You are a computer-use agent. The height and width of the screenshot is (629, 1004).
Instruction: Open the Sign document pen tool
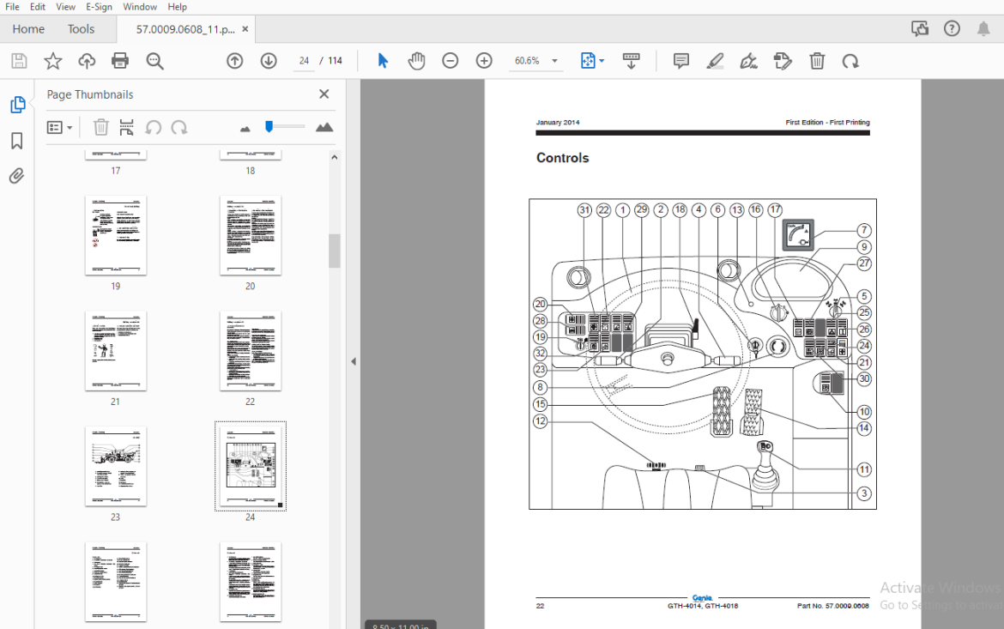click(748, 61)
